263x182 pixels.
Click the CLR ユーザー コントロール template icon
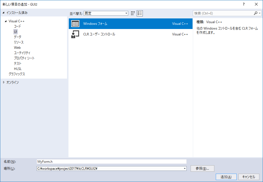75,35
